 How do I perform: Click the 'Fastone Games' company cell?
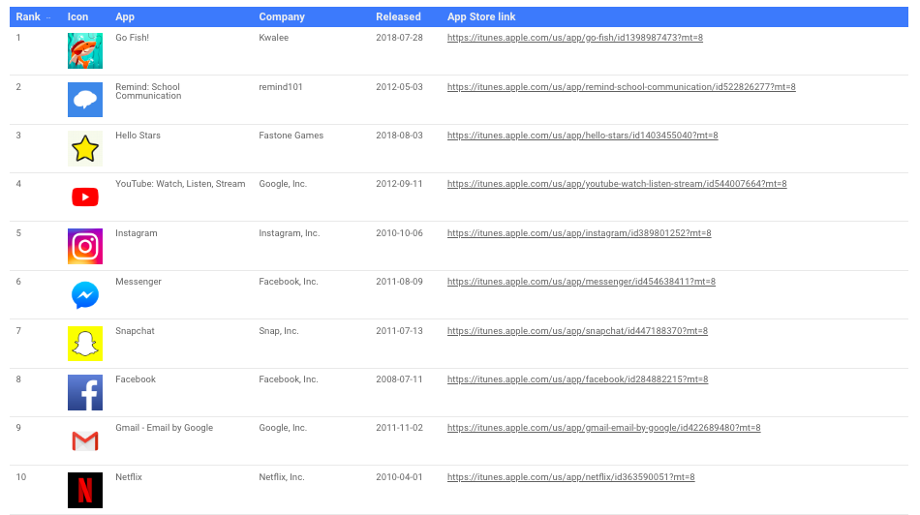click(x=291, y=136)
